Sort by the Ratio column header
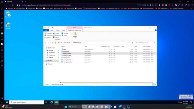The image size is (194, 109). [x=136, y=46]
